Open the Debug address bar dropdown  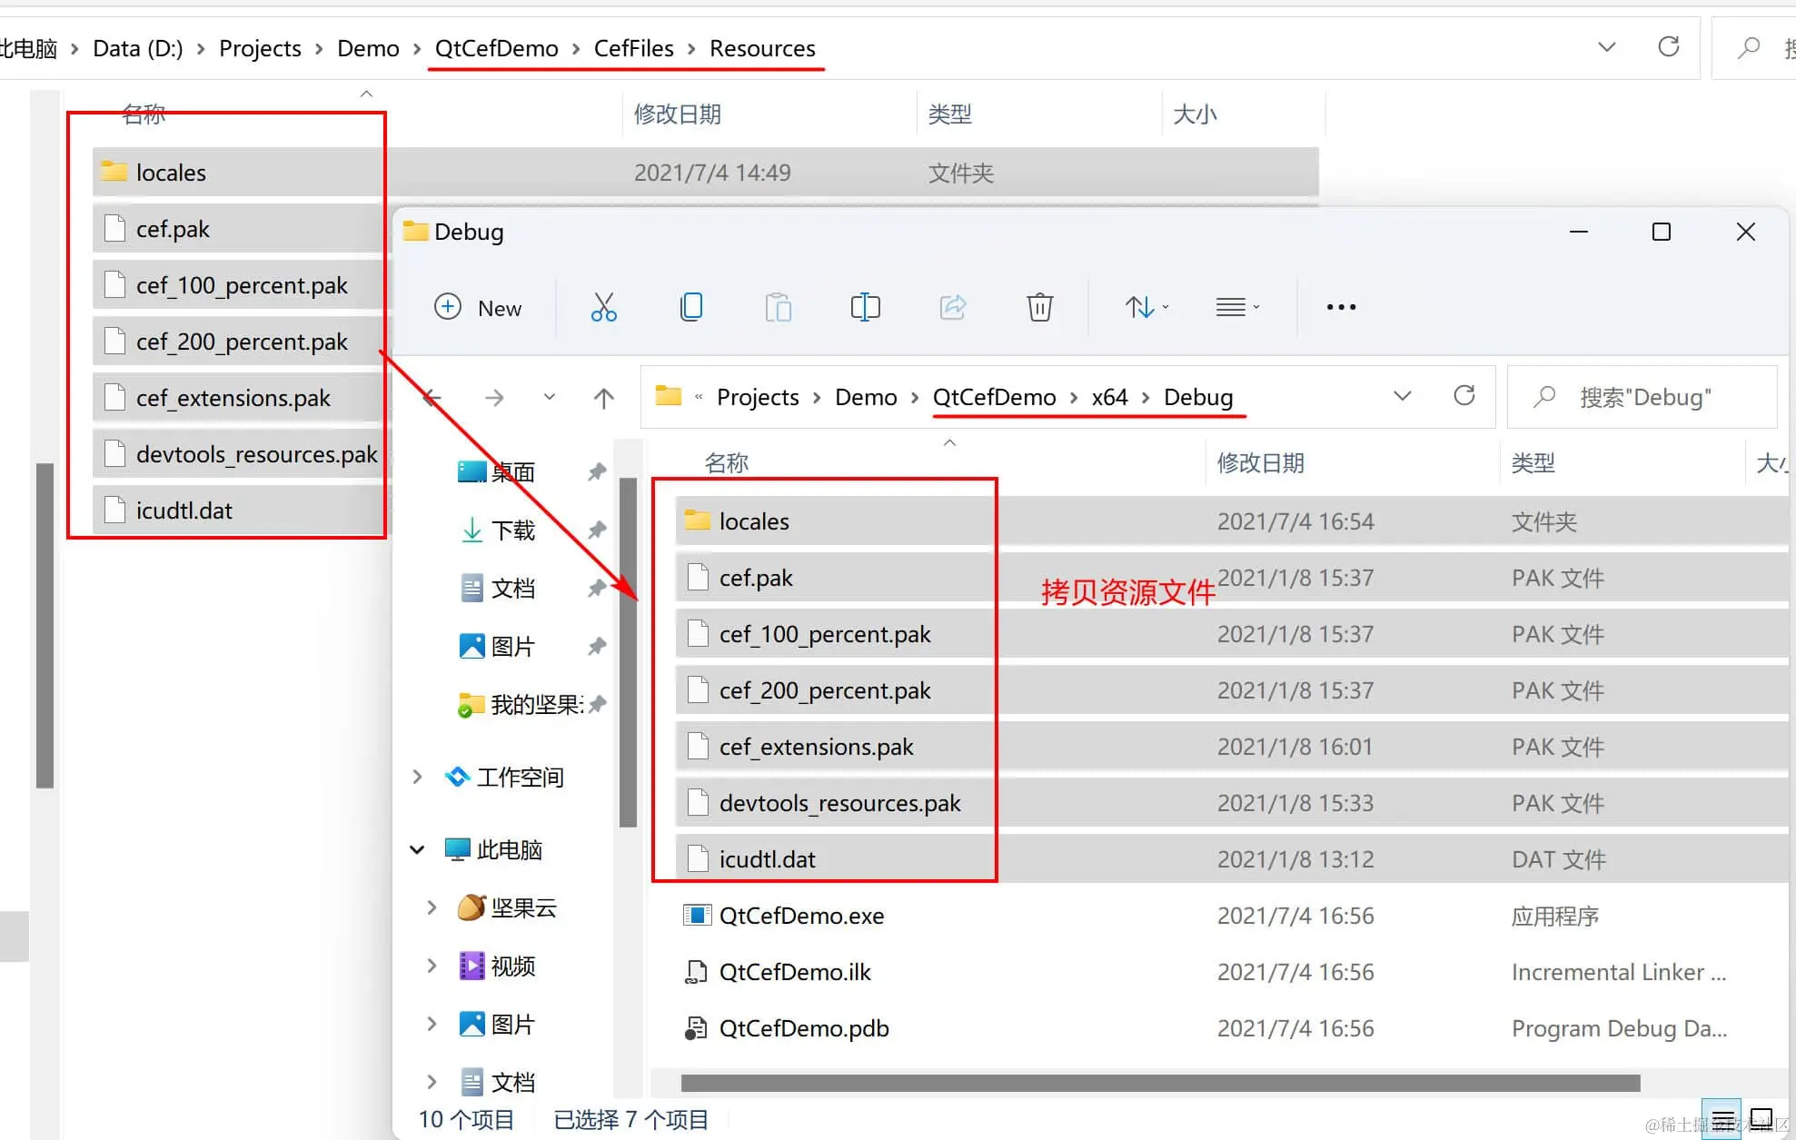click(x=1402, y=397)
